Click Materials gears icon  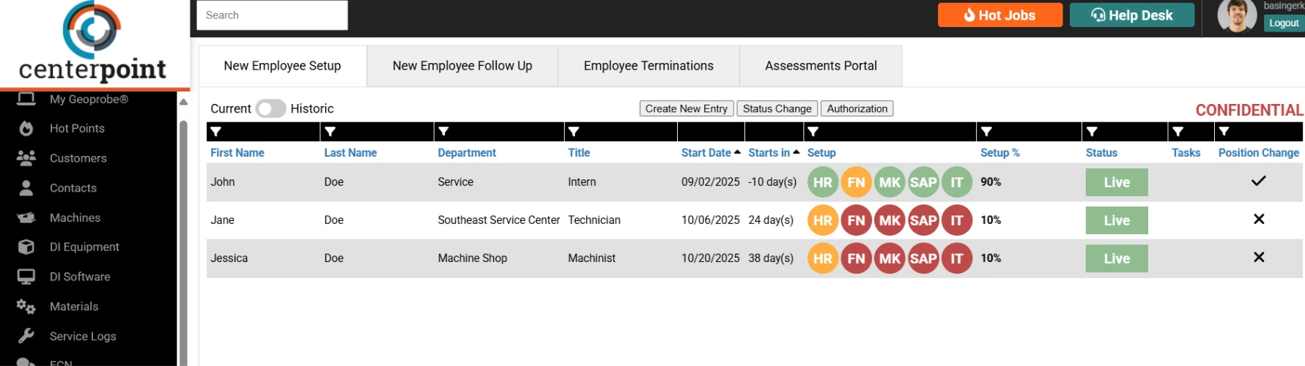pyautogui.click(x=26, y=307)
